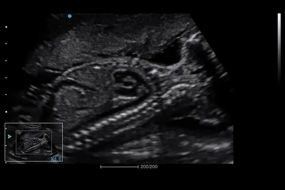285x190 pixels.
Task: Click the fifth depth marker from top
Action: [6, 95]
